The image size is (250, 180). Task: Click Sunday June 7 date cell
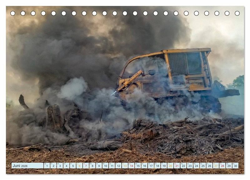(x=86, y=166)
